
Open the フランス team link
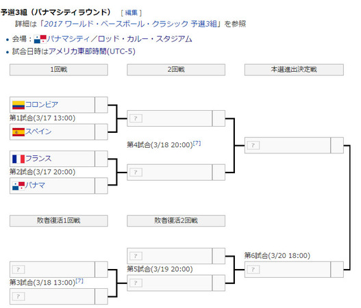point(38,159)
